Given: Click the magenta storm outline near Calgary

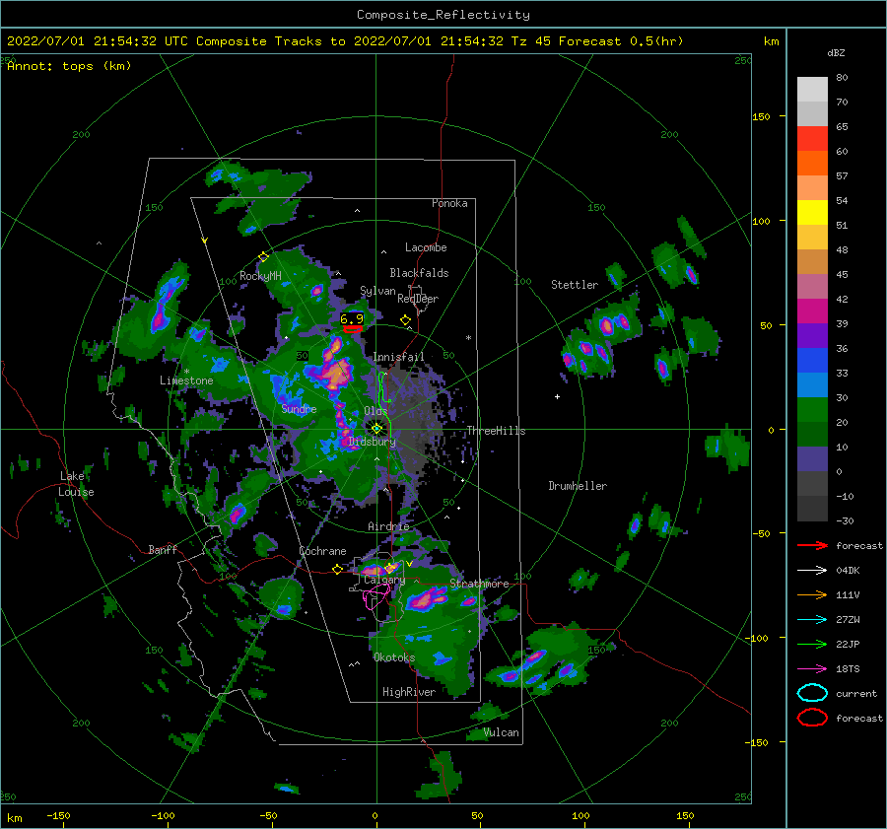Looking at the screenshot, I should [x=376, y=597].
